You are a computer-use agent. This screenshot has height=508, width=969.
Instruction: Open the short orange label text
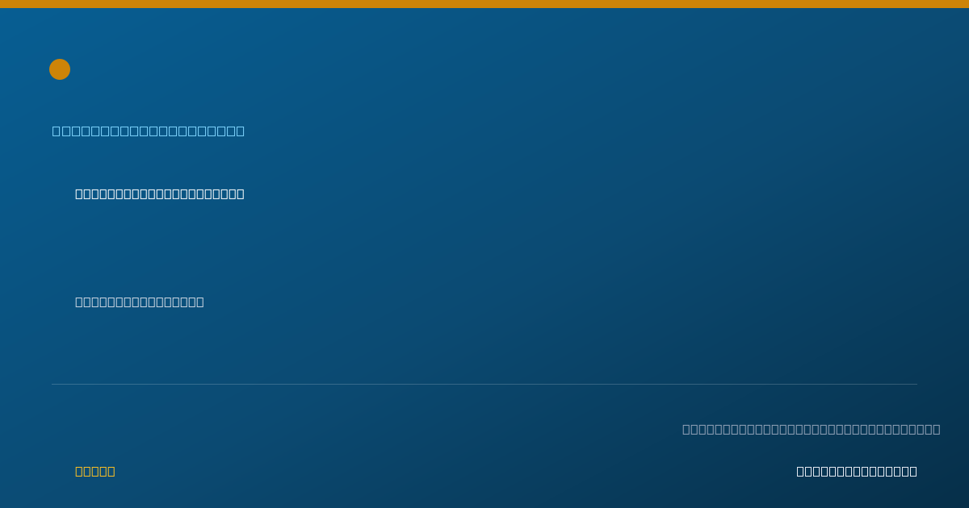[x=95, y=471]
